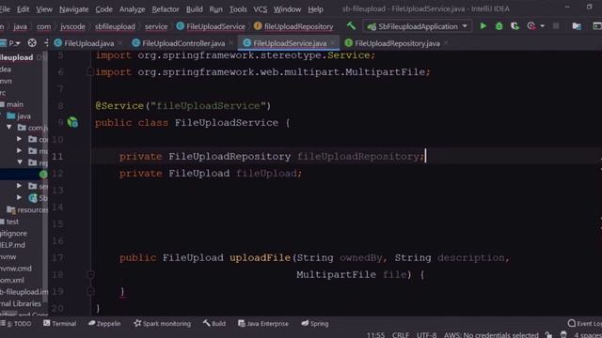602x338 pixels.
Task: Click the Spring bean gutter icon on line 9
Action: tap(72, 122)
